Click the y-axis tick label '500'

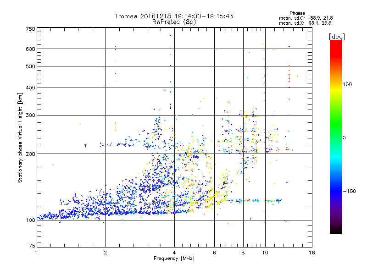(x=31, y=66)
